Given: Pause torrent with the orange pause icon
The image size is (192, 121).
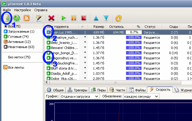Looking at the screenshot, I should (74, 18).
